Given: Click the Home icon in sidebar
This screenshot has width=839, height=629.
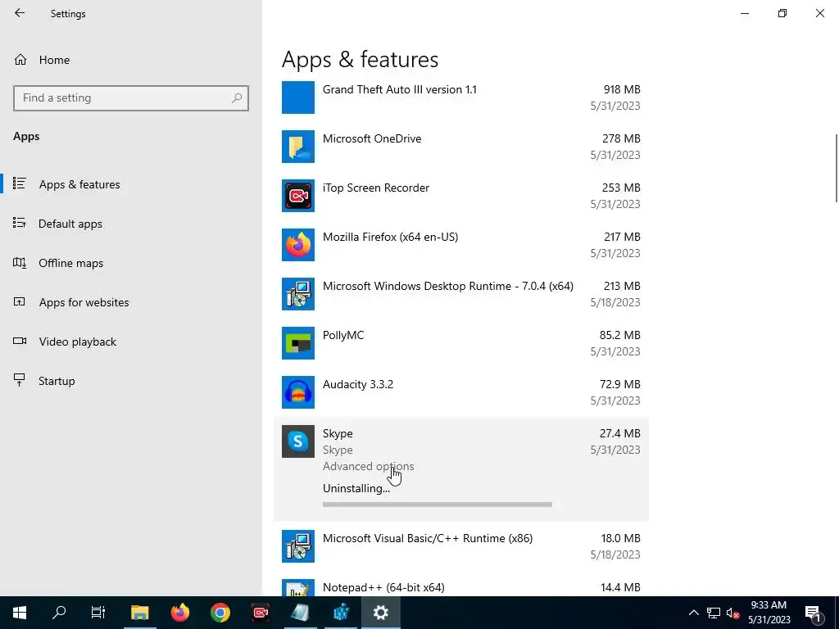Looking at the screenshot, I should 20,60.
